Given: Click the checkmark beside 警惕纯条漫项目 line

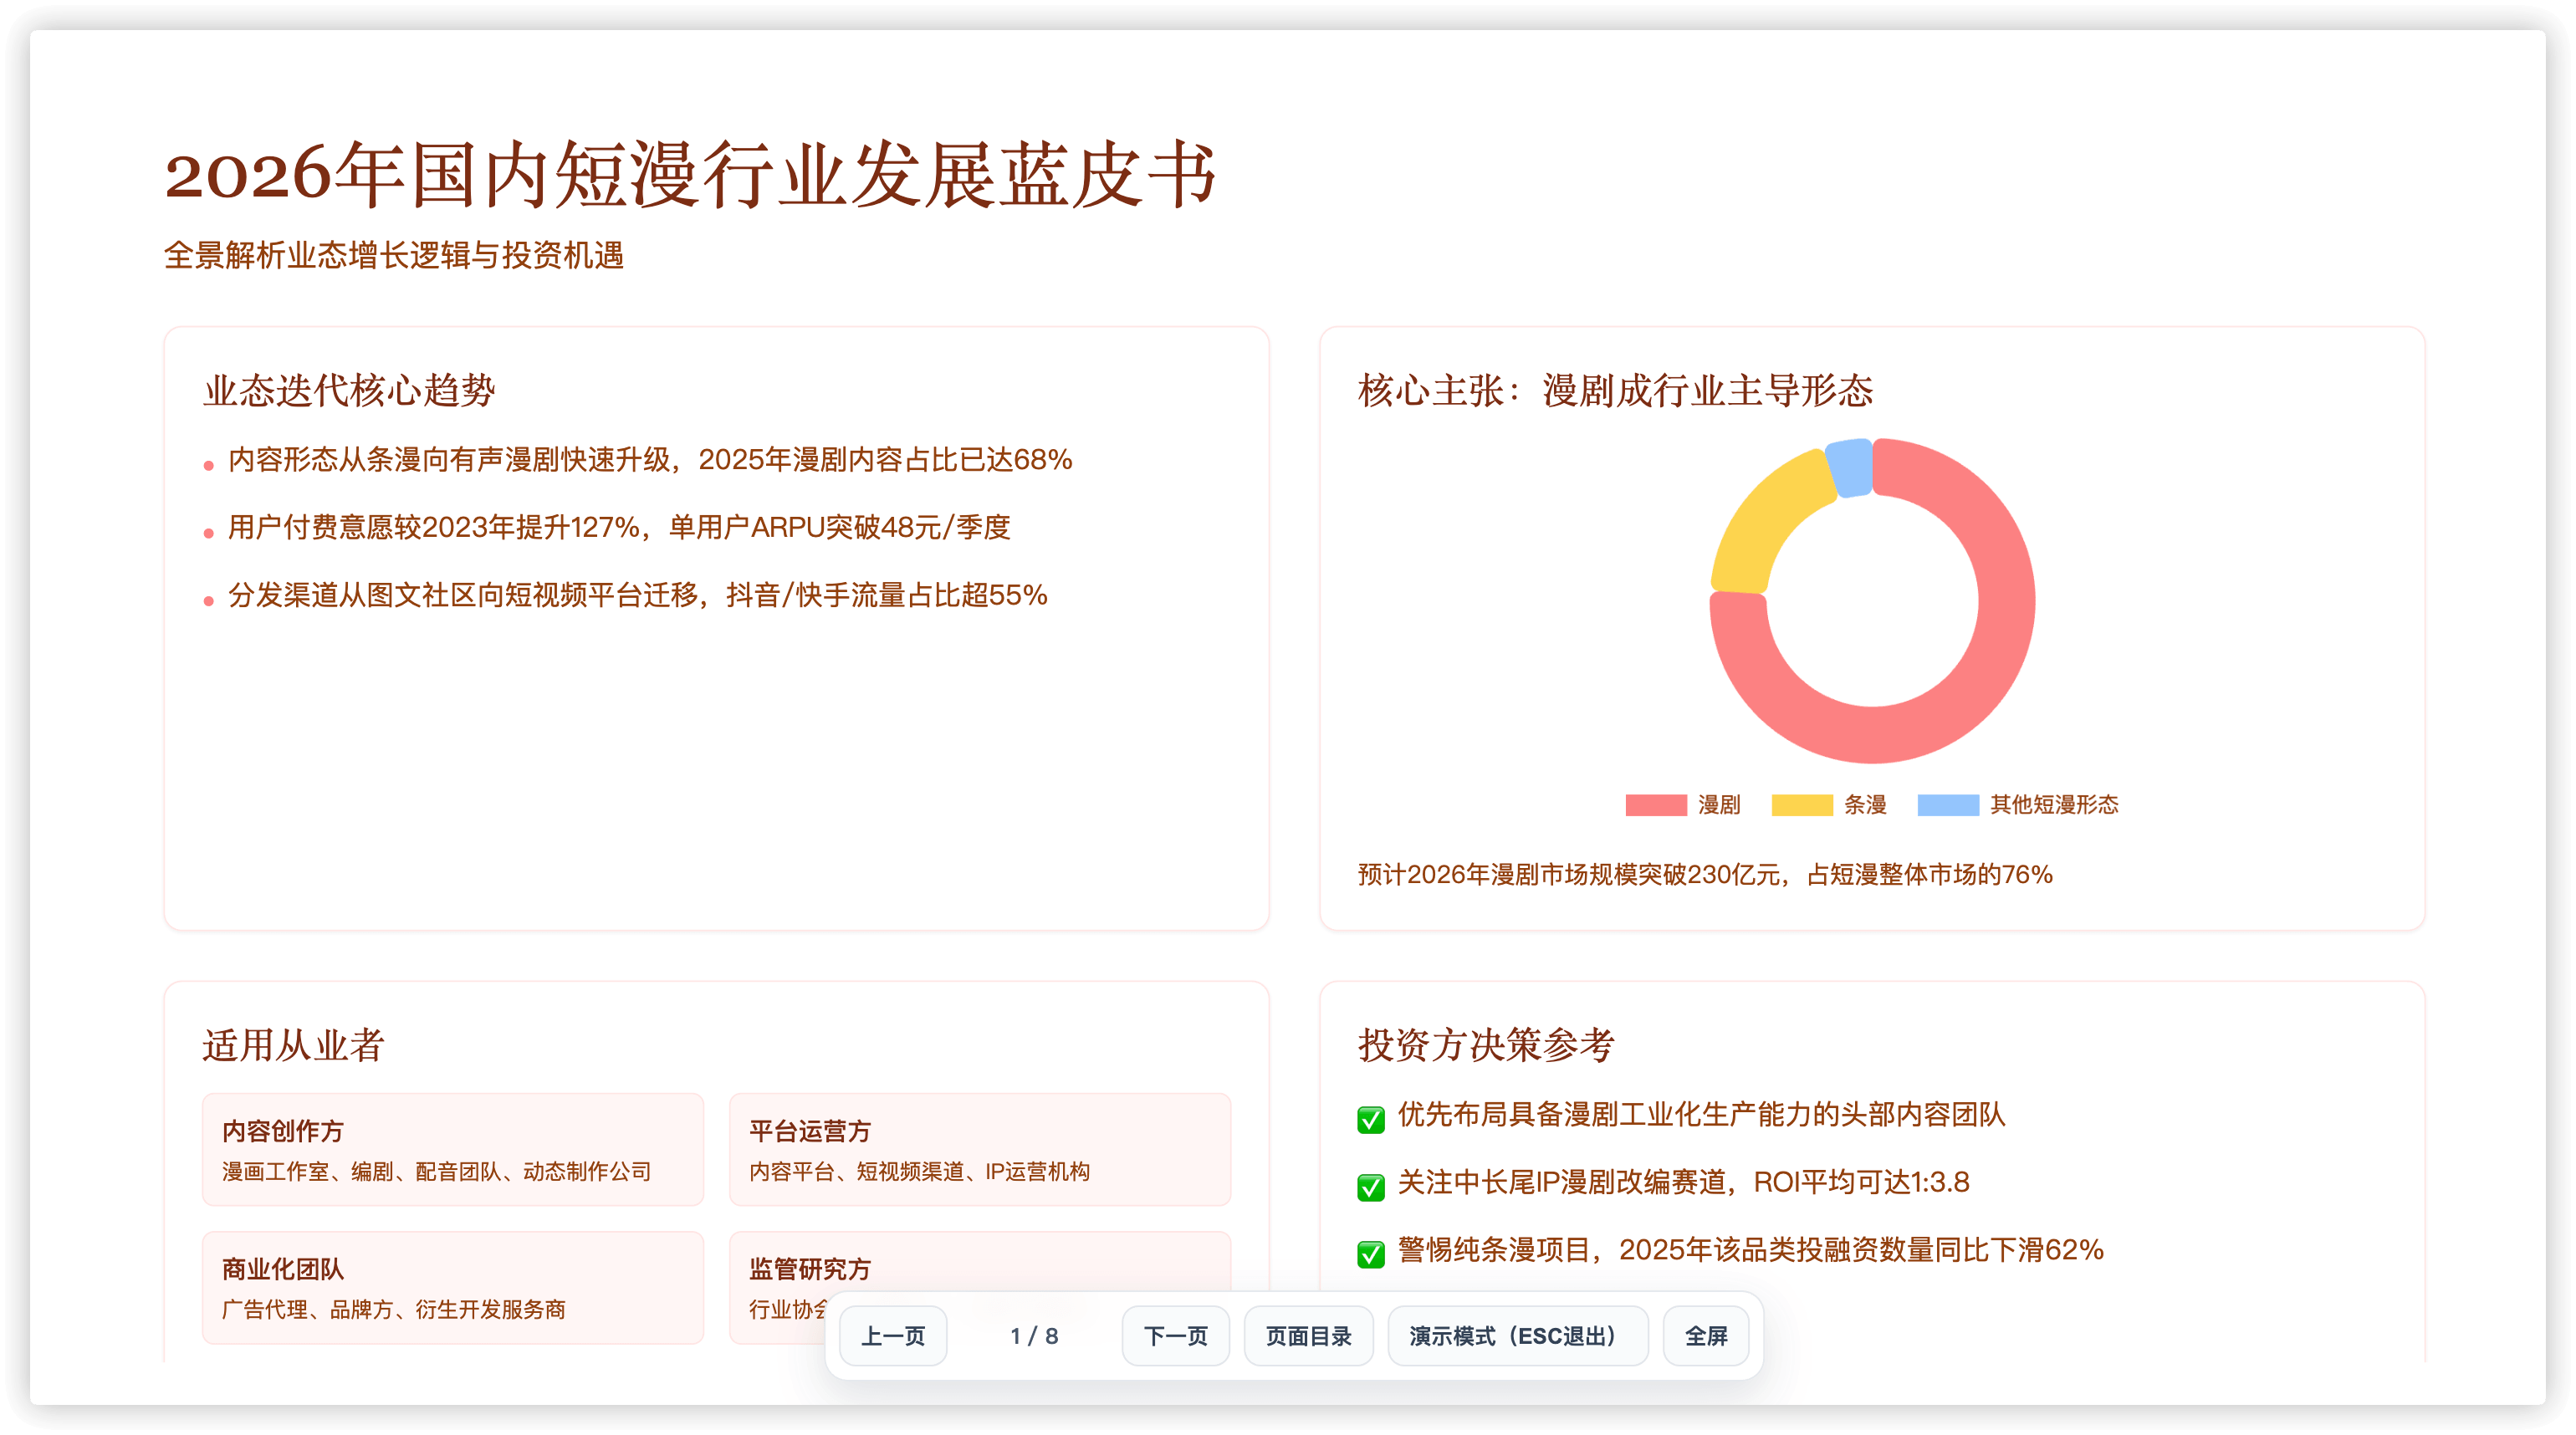Looking at the screenshot, I should 1370,1253.
